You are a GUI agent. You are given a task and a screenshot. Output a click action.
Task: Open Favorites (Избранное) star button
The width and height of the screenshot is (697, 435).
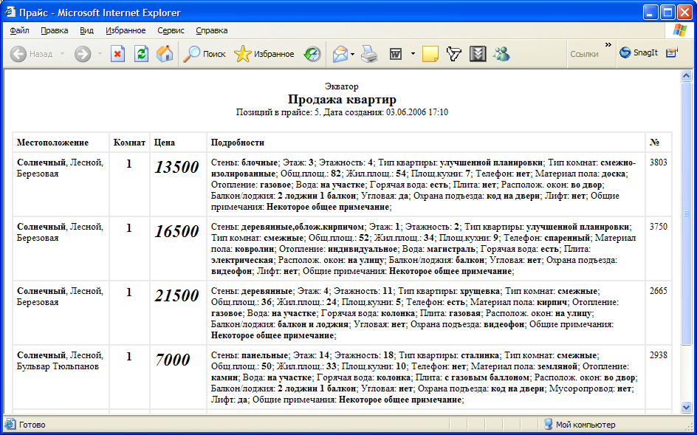[264, 54]
